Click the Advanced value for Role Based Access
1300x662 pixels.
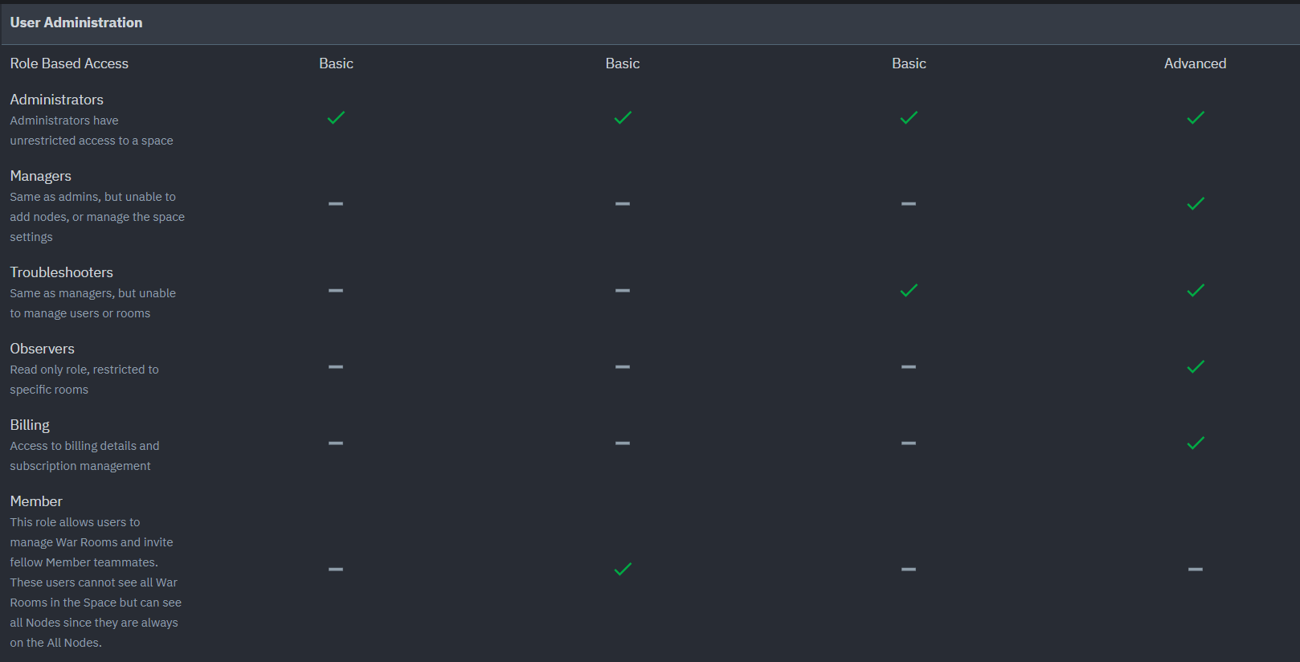pyautogui.click(x=1195, y=63)
